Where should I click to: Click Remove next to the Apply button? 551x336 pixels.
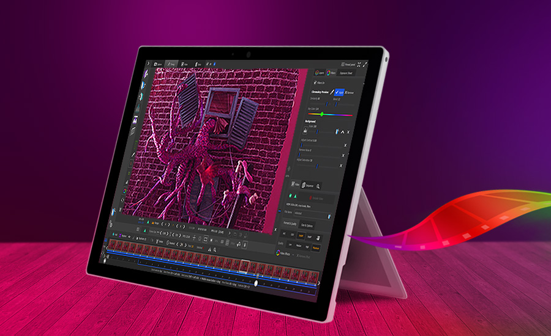pos(350,92)
